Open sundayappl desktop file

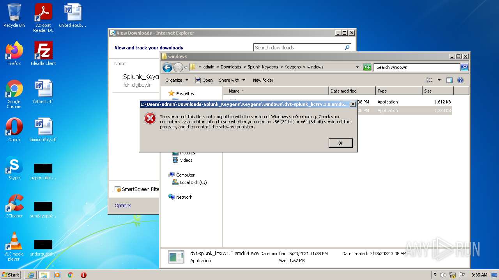click(43, 209)
